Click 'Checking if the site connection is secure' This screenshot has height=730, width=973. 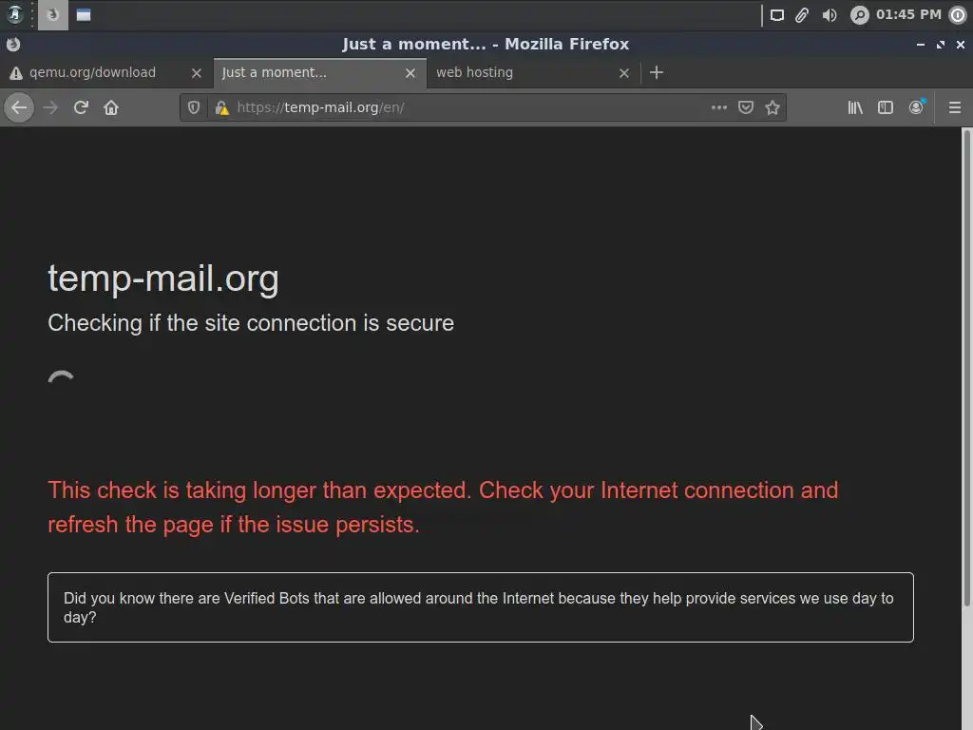(x=251, y=323)
